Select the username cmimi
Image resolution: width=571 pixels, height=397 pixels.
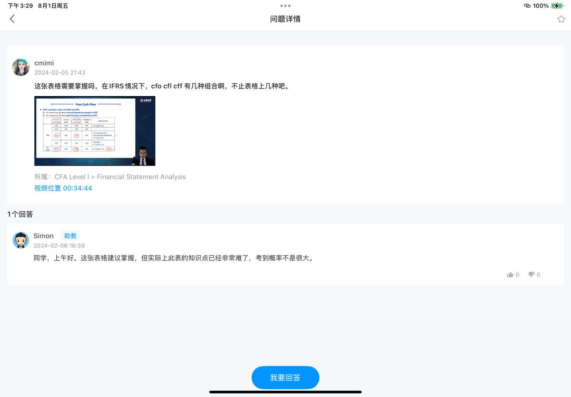click(x=44, y=63)
